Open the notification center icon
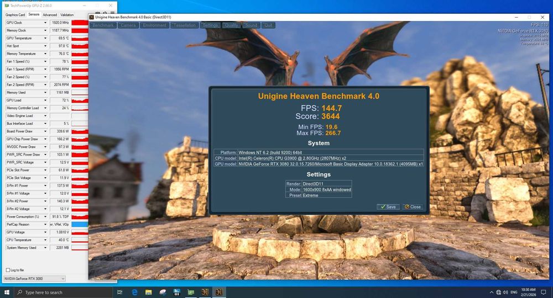Screen dimensions: 553x298 (x=544, y=292)
